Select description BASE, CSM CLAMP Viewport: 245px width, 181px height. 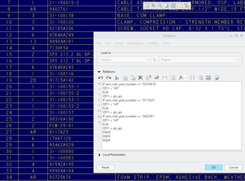tap(141, 16)
